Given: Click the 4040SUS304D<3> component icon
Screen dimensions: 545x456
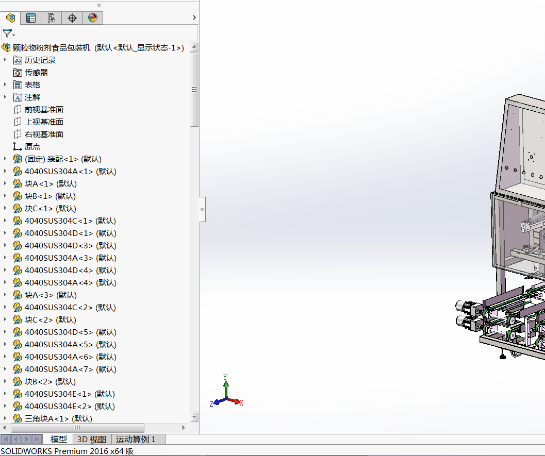Looking at the screenshot, I should click(x=18, y=246).
